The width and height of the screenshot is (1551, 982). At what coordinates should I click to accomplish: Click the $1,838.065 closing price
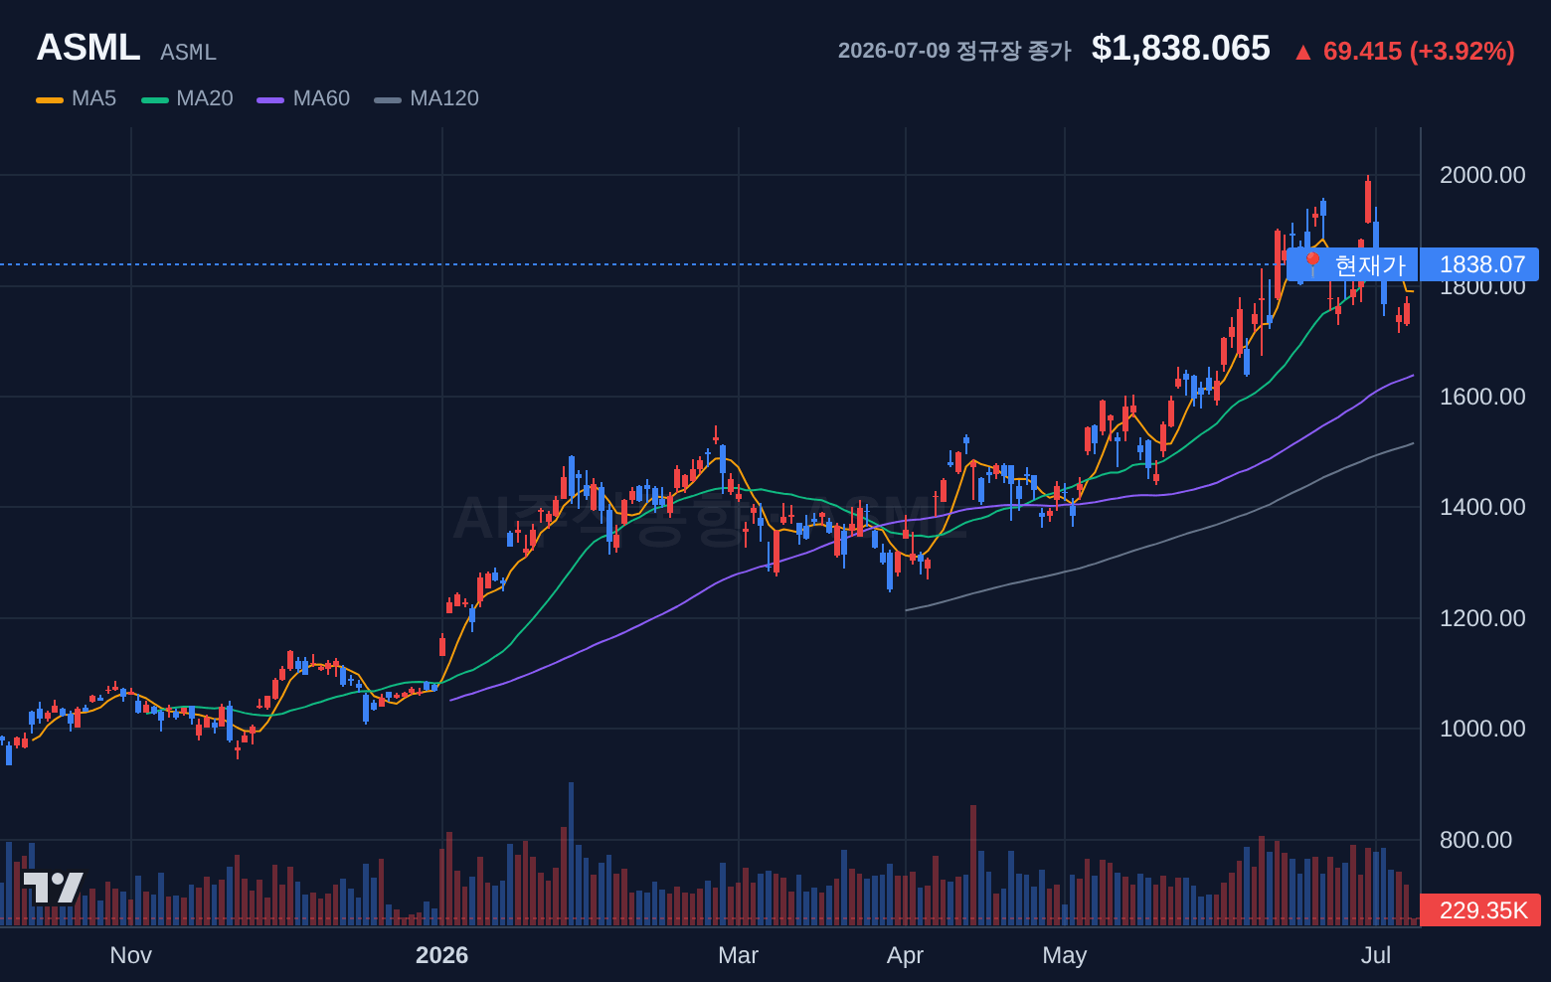1180,49
